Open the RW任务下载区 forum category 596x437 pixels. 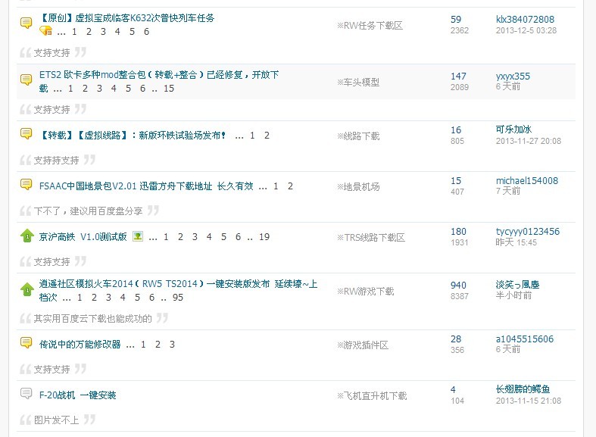tap(373, 25)
